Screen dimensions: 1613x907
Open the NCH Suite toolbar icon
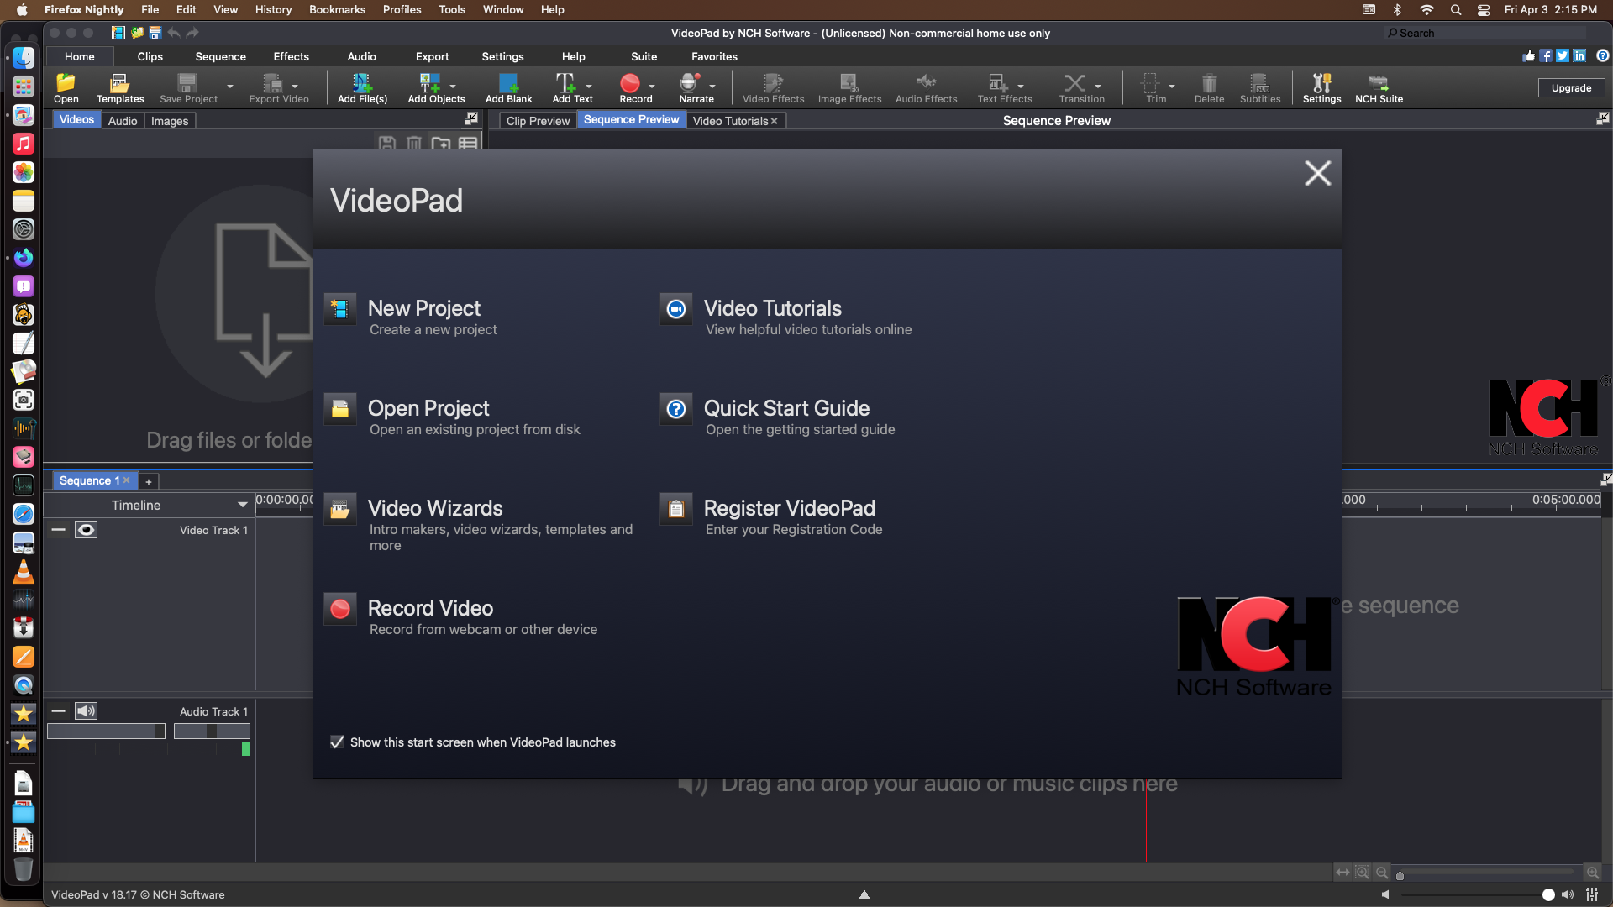coord(1379,87)
